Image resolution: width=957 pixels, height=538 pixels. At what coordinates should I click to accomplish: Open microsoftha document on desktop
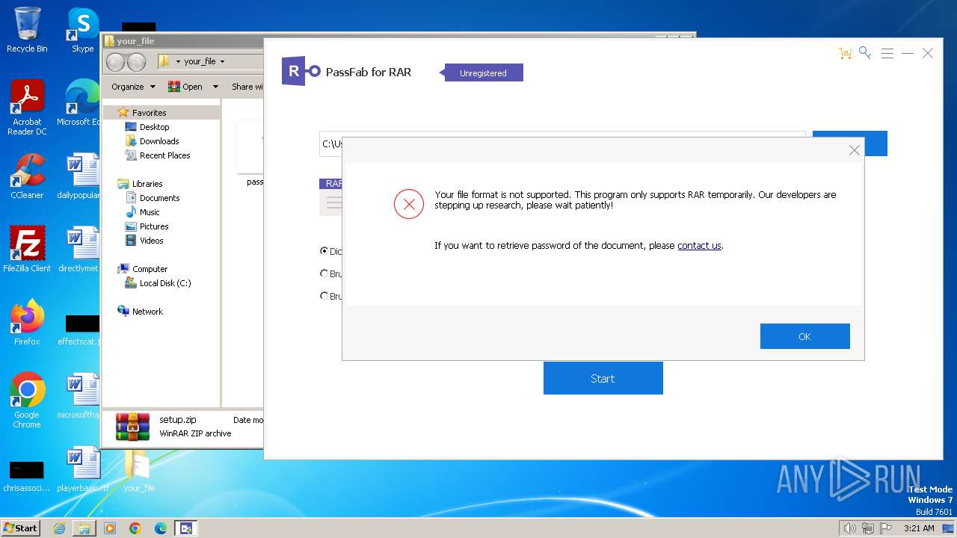(x=79, y=395)
